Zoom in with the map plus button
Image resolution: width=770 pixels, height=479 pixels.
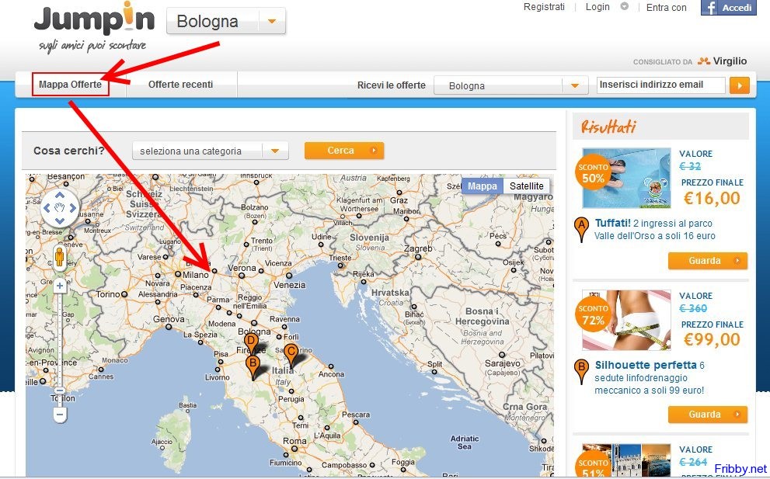point(60,286)
